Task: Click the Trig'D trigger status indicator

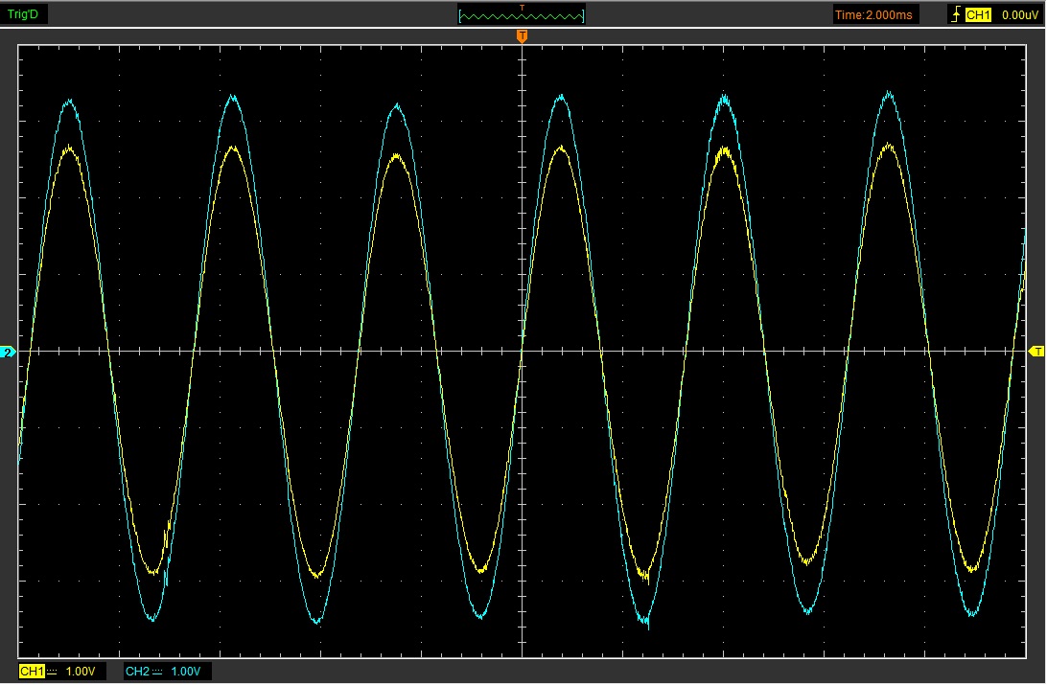Action: 23,14
